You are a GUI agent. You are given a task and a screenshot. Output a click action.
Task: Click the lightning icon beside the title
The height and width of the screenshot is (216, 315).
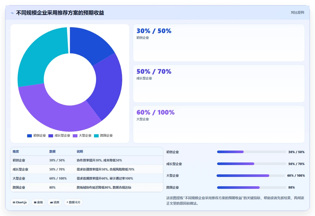click(x=12, y=13)
